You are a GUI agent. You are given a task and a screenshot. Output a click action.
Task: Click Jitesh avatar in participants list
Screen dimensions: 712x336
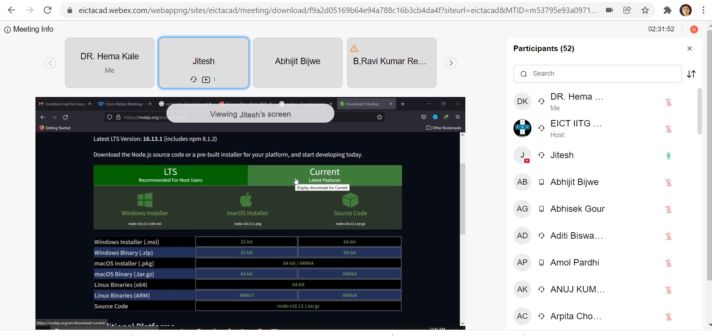[x=522, y=155]
